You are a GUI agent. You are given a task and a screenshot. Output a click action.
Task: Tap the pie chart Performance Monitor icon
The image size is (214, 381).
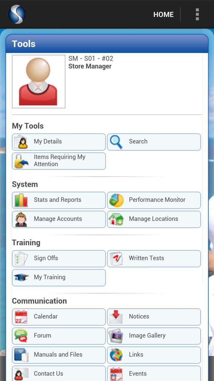coord(116,200)
